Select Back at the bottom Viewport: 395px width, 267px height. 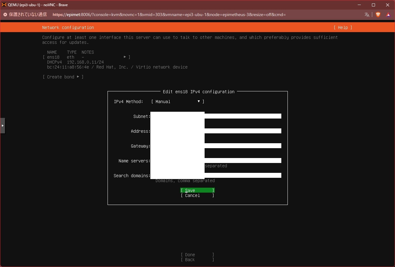click(197, 260)
